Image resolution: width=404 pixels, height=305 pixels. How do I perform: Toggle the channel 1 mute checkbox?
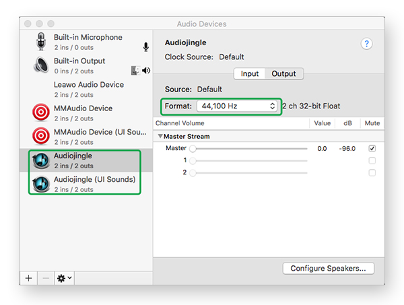tap(372, 160)
